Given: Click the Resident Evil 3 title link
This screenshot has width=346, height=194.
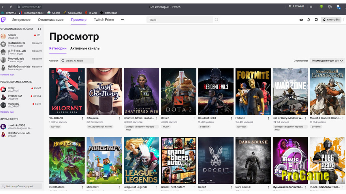Looking at the screenshot, I should coord(207,118).
